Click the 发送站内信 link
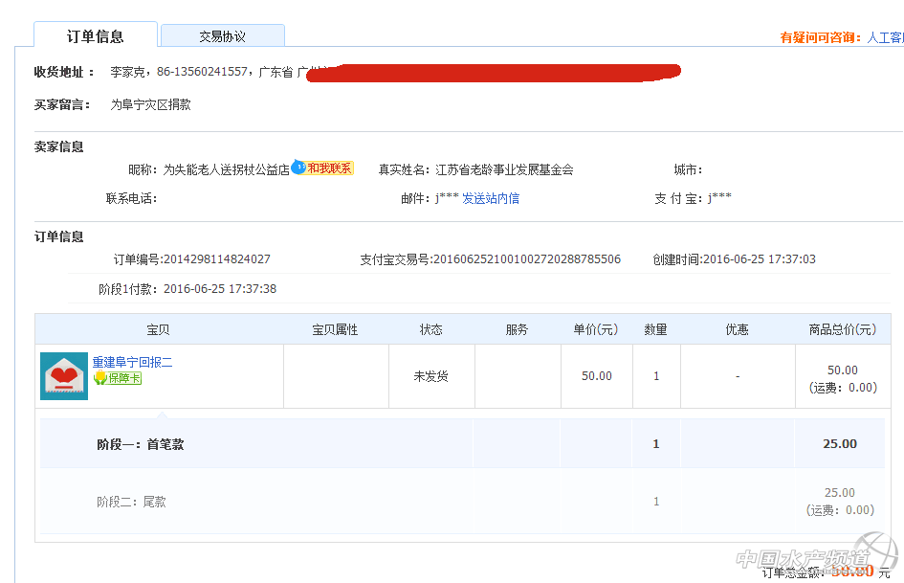The height and width of the screenshot is (583, 904). [491, 198]
